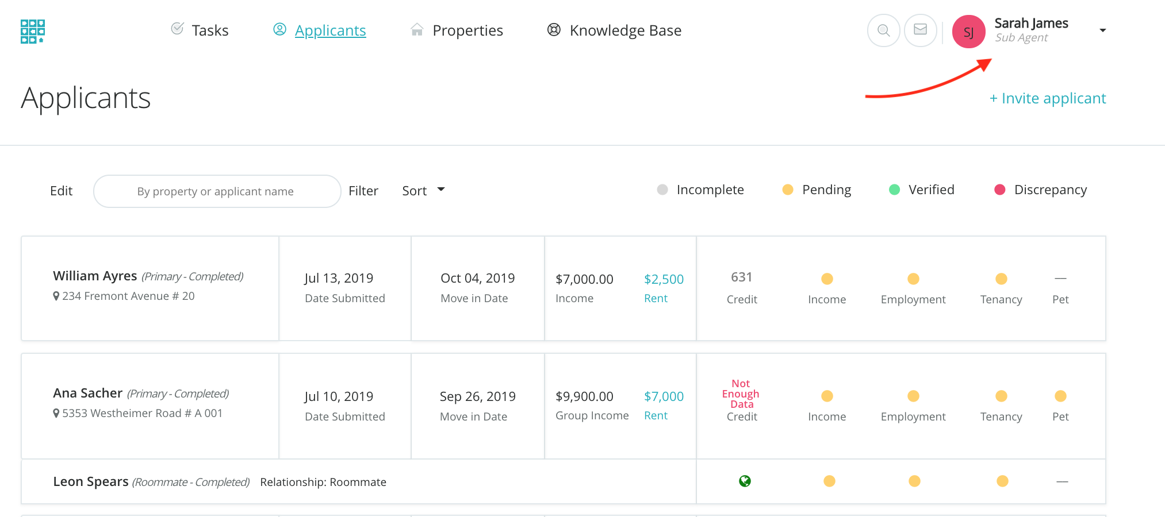Open the Filter options

(x=363, y=191)
